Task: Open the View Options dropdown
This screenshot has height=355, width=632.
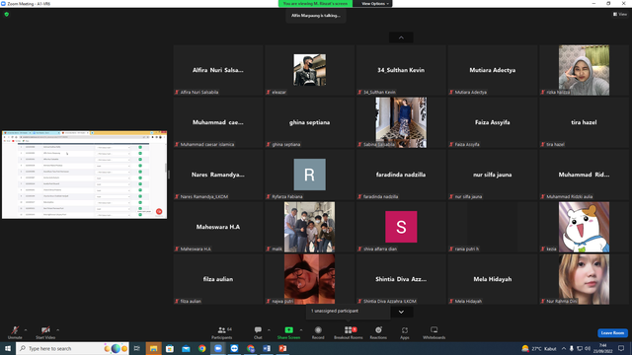Action: tap(374, 4)
